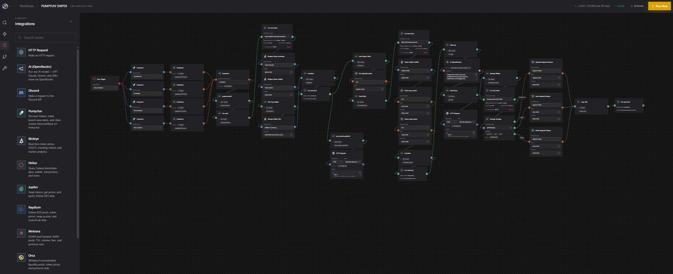The height and width of the screenshot is (274, 673).
Task: Select the topmost Pump.fun node on canvas
Action: 147,71
